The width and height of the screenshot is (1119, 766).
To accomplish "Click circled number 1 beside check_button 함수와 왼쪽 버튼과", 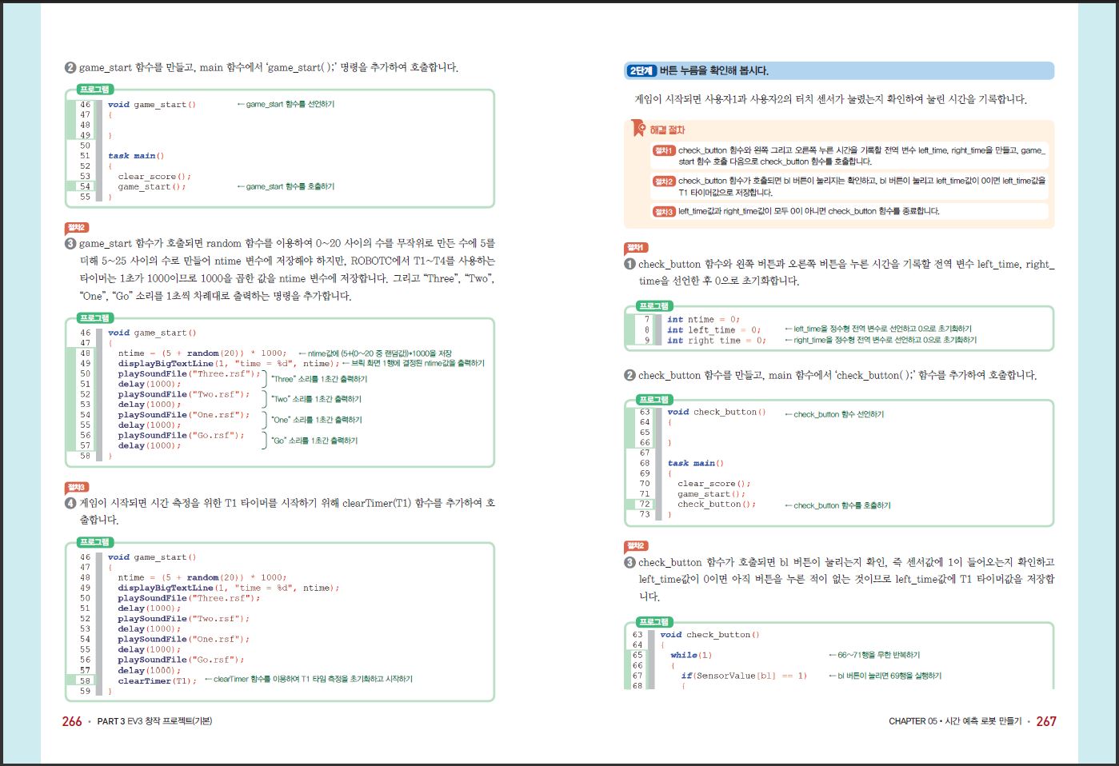I will 629,264.
